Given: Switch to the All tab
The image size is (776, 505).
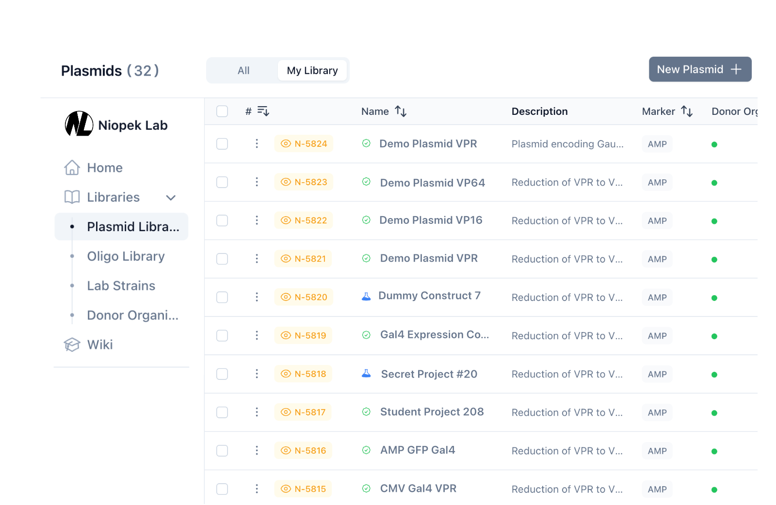Looking at the screenshot, I should (x=243, y=70).
